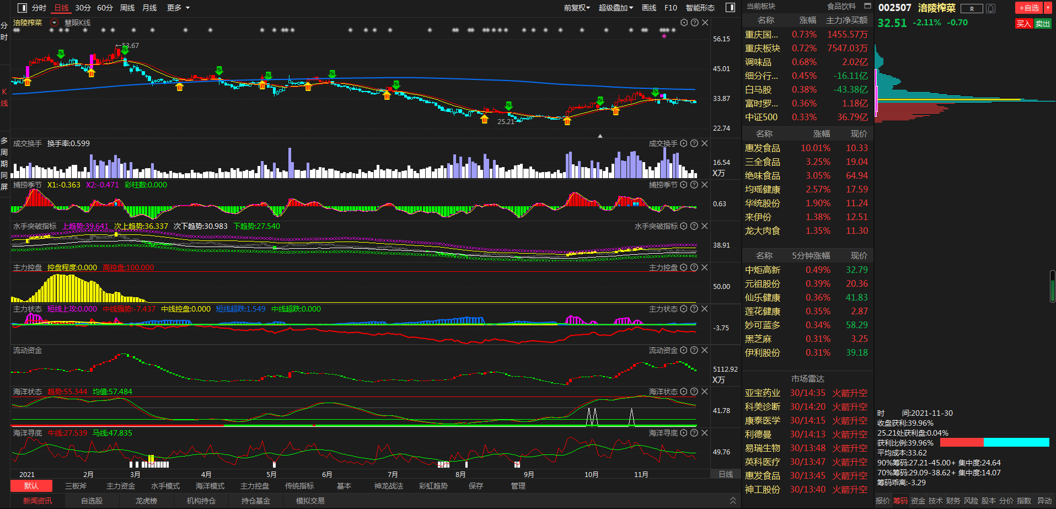Switch right panel to 筹码 tab
The width and height of the screenshot is (1056, 509).
click(x=900, y=501)
